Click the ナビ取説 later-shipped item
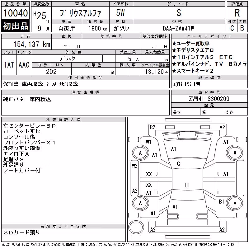 point(68,84)
